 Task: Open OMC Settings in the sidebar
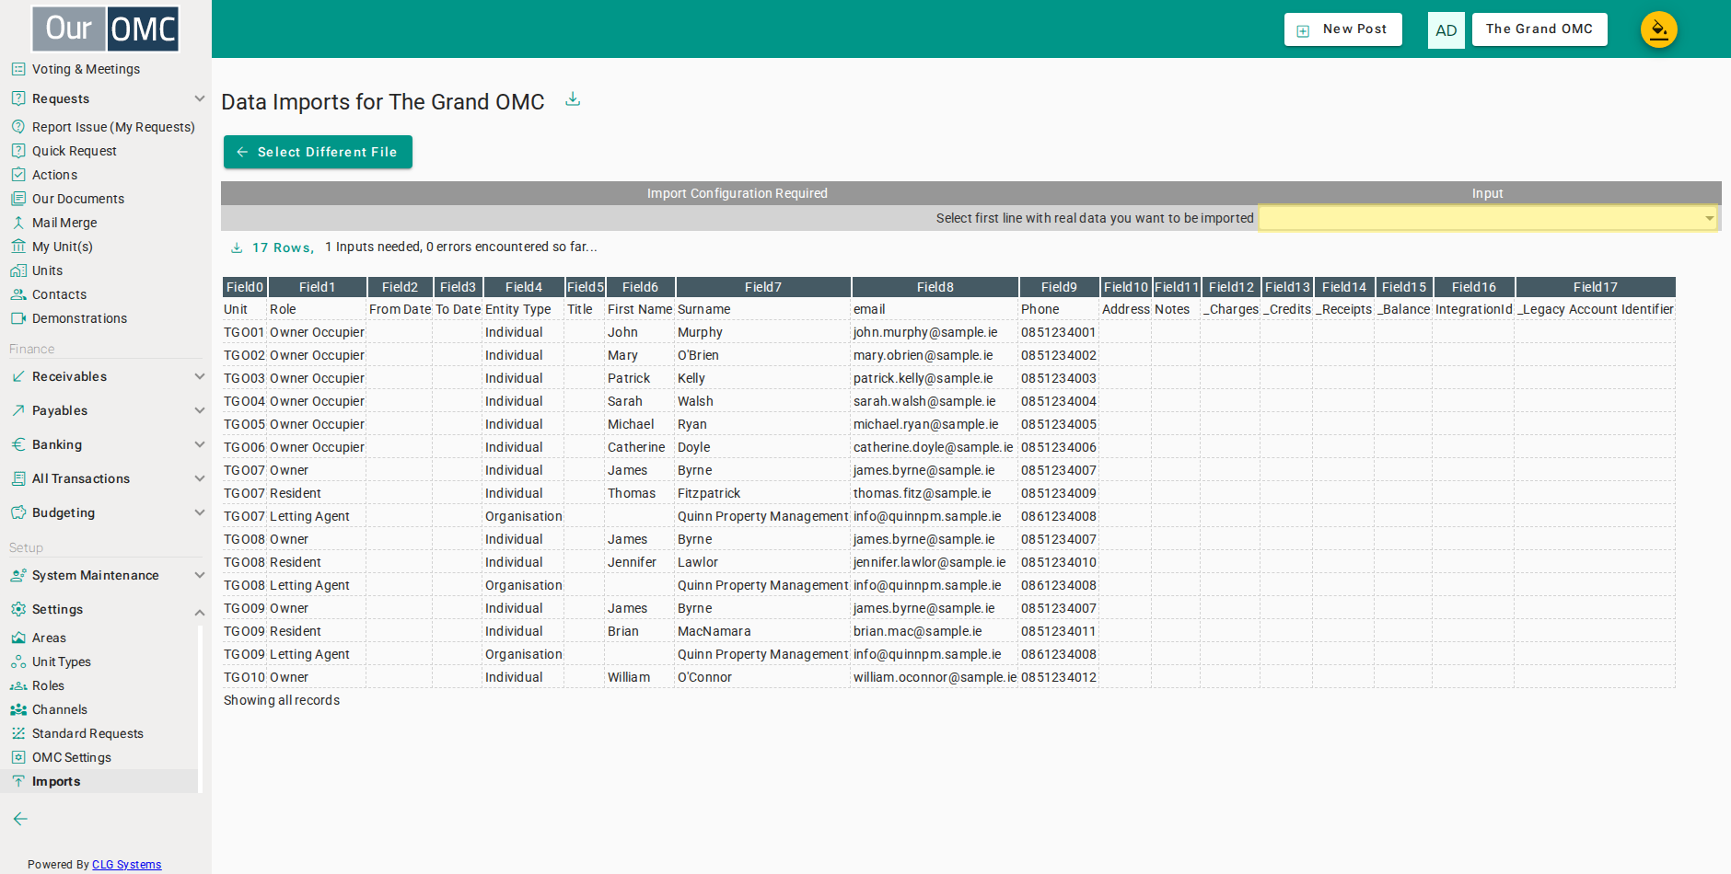(72, 757)
